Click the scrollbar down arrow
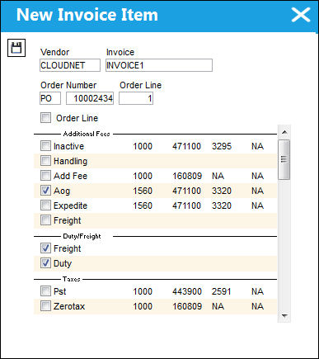 pyautogui.click(x=284, y=315)
